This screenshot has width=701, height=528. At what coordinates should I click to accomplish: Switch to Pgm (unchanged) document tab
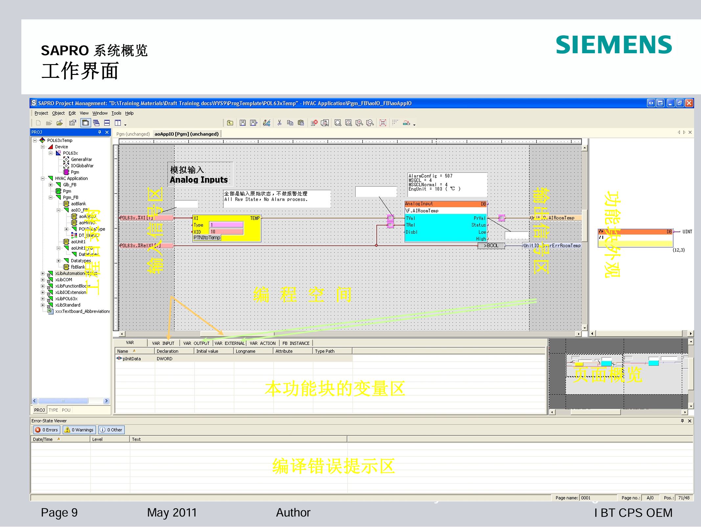click(133, 134)
